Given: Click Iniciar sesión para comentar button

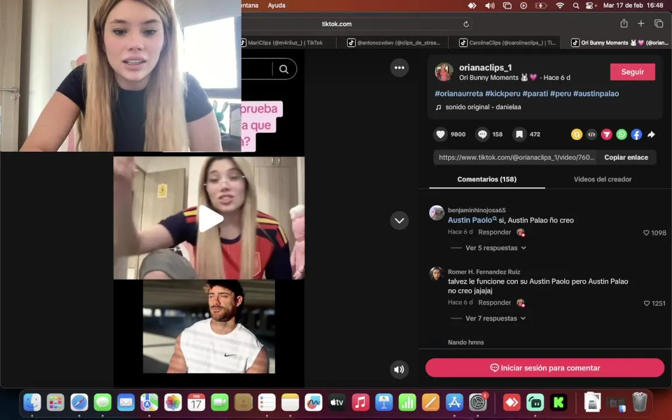Looking at the screenshot, I should point(545,367).
